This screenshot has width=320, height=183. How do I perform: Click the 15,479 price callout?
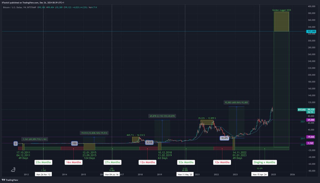pyautogui.click(x=224, y=138)
